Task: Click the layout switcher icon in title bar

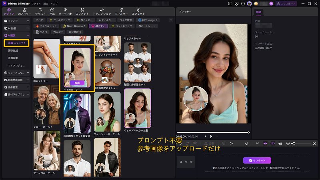Action: [230, 4]
